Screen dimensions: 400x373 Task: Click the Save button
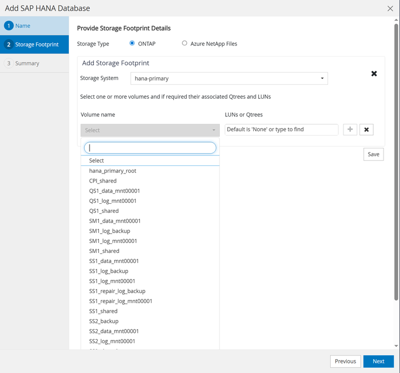click(x=373, y=154)
